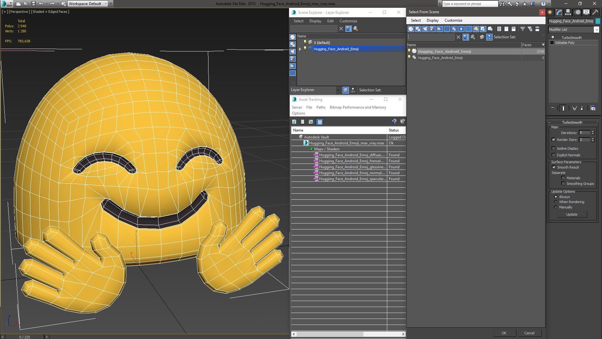602x339 pixels.
Task: Open the Workspace Default dropdown
Action: pos(106,4)
